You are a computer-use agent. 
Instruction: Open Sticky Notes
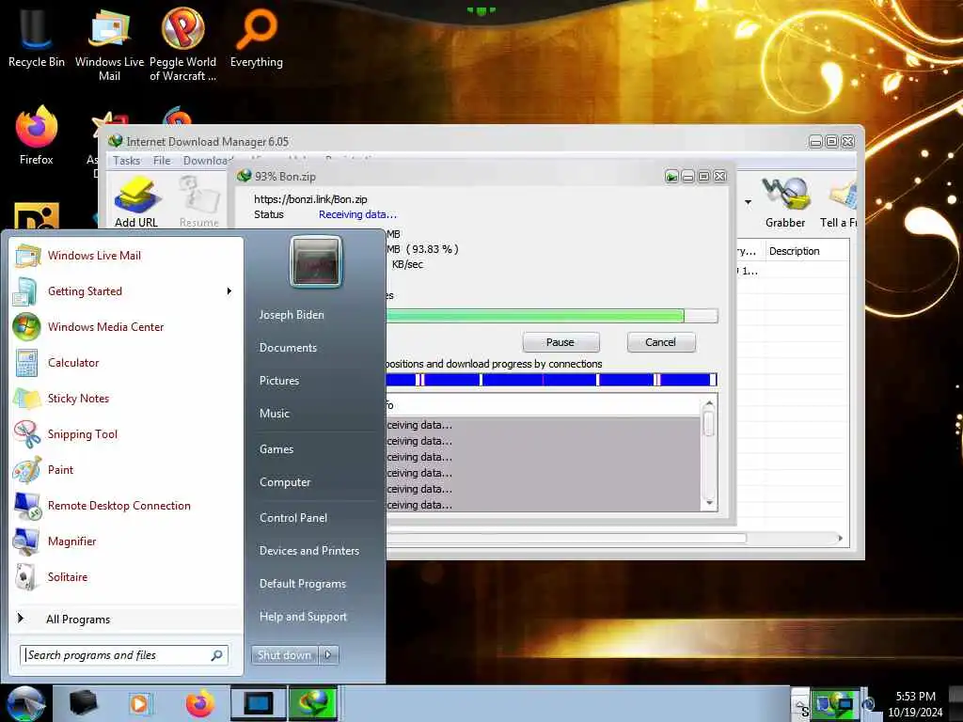(127, 398)
